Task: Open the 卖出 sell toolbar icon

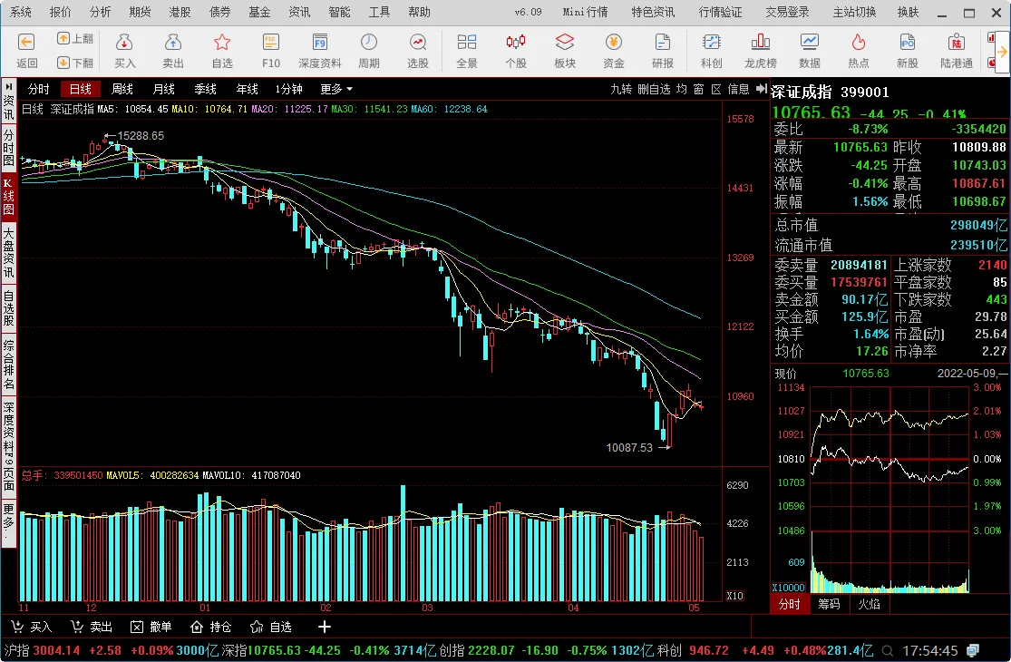Action: pos(173,43)
